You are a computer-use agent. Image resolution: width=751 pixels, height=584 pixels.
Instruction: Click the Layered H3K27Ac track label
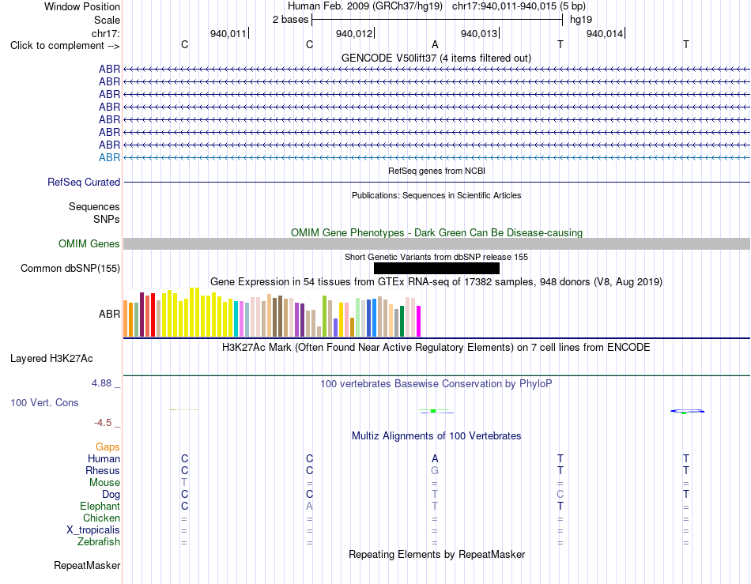[51, 359]
